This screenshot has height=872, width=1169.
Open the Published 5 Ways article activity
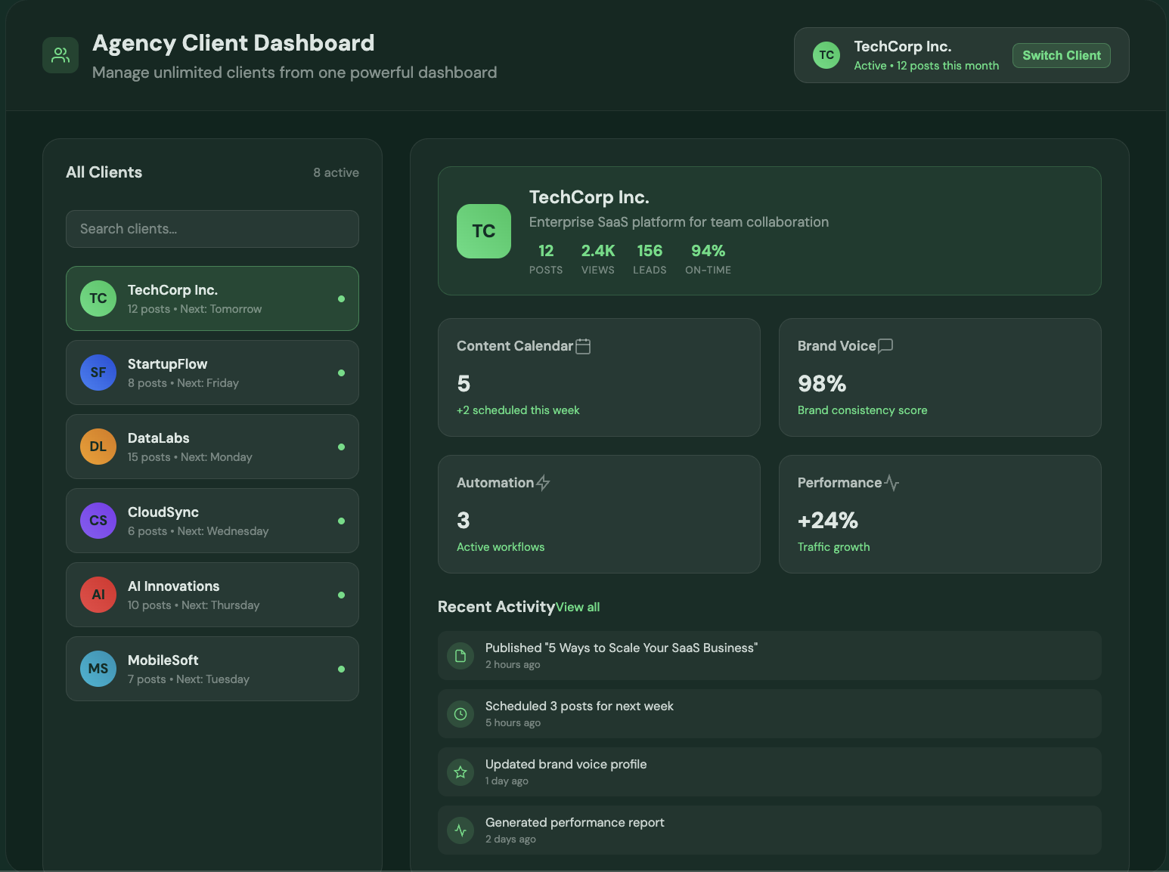[x=621, y=648]
